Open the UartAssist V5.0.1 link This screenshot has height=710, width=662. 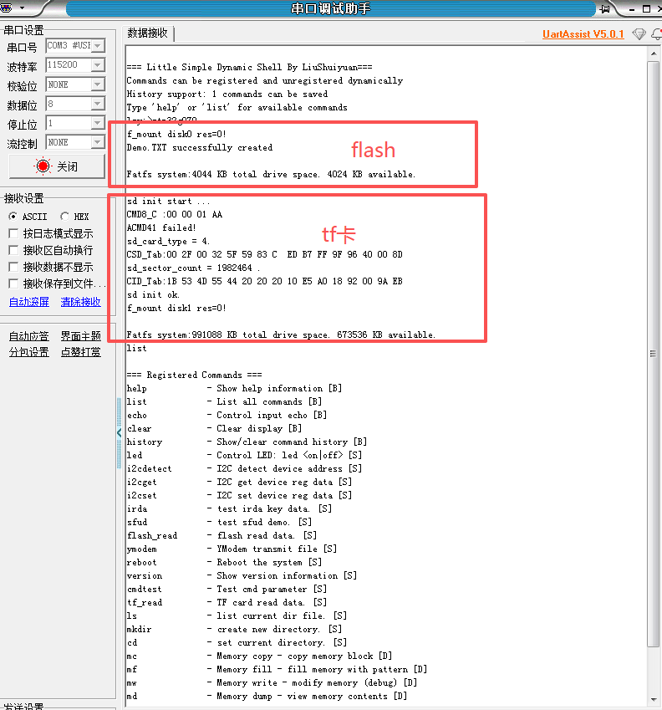tap(583, 34)
